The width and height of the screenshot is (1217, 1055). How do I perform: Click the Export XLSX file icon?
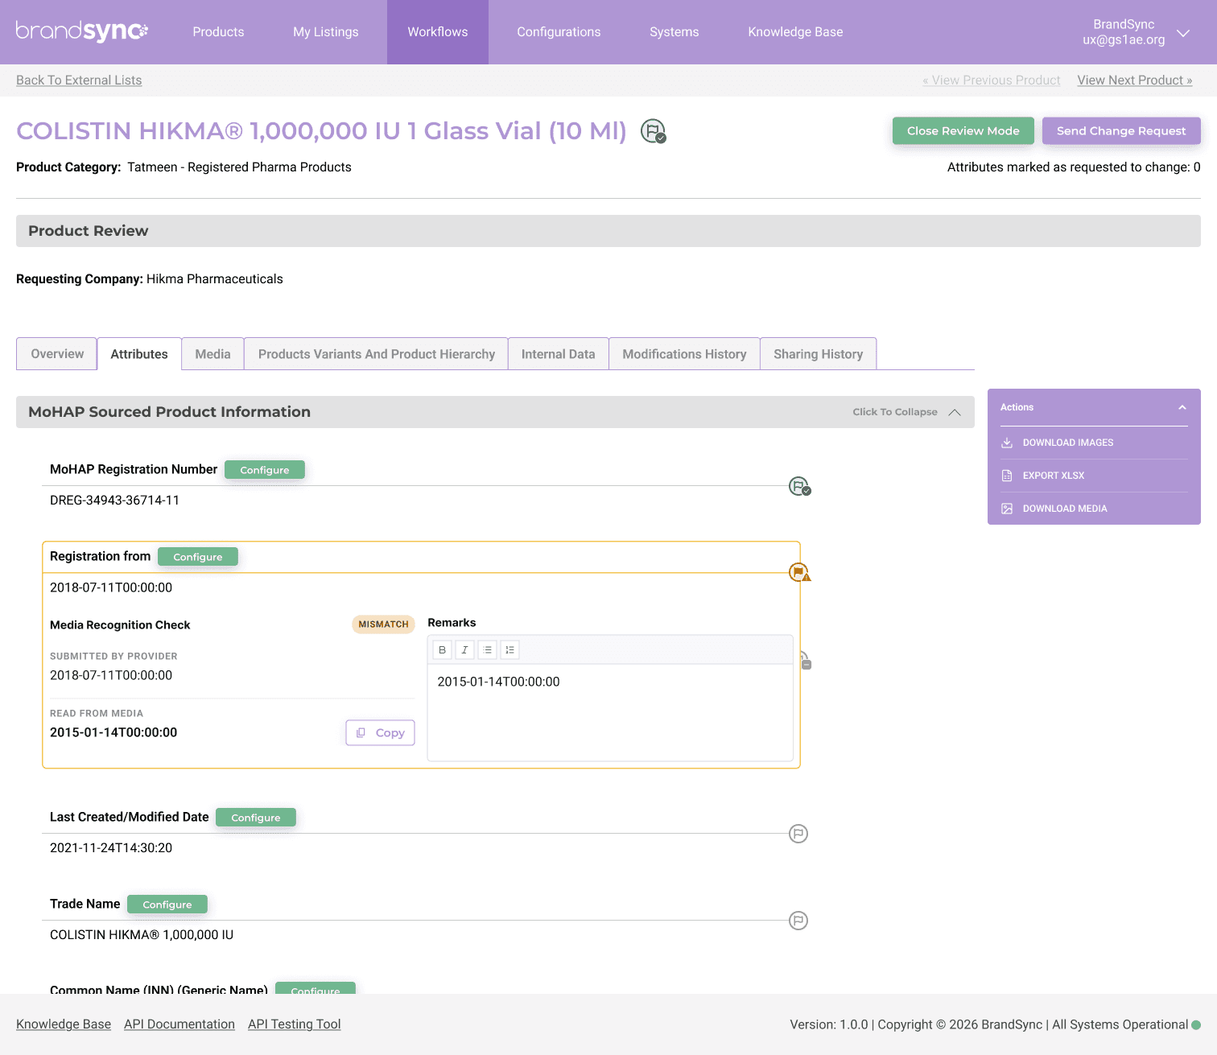tap(1007, 476)
